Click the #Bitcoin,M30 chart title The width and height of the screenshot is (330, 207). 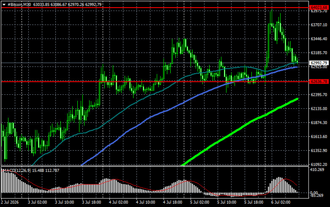click(19, 4)
